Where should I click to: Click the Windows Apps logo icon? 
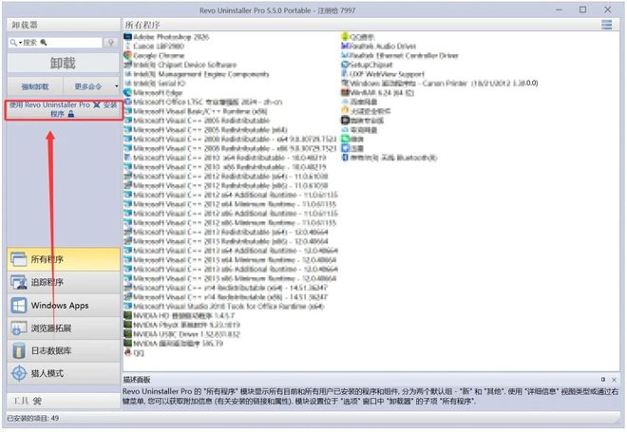[19, 306]
